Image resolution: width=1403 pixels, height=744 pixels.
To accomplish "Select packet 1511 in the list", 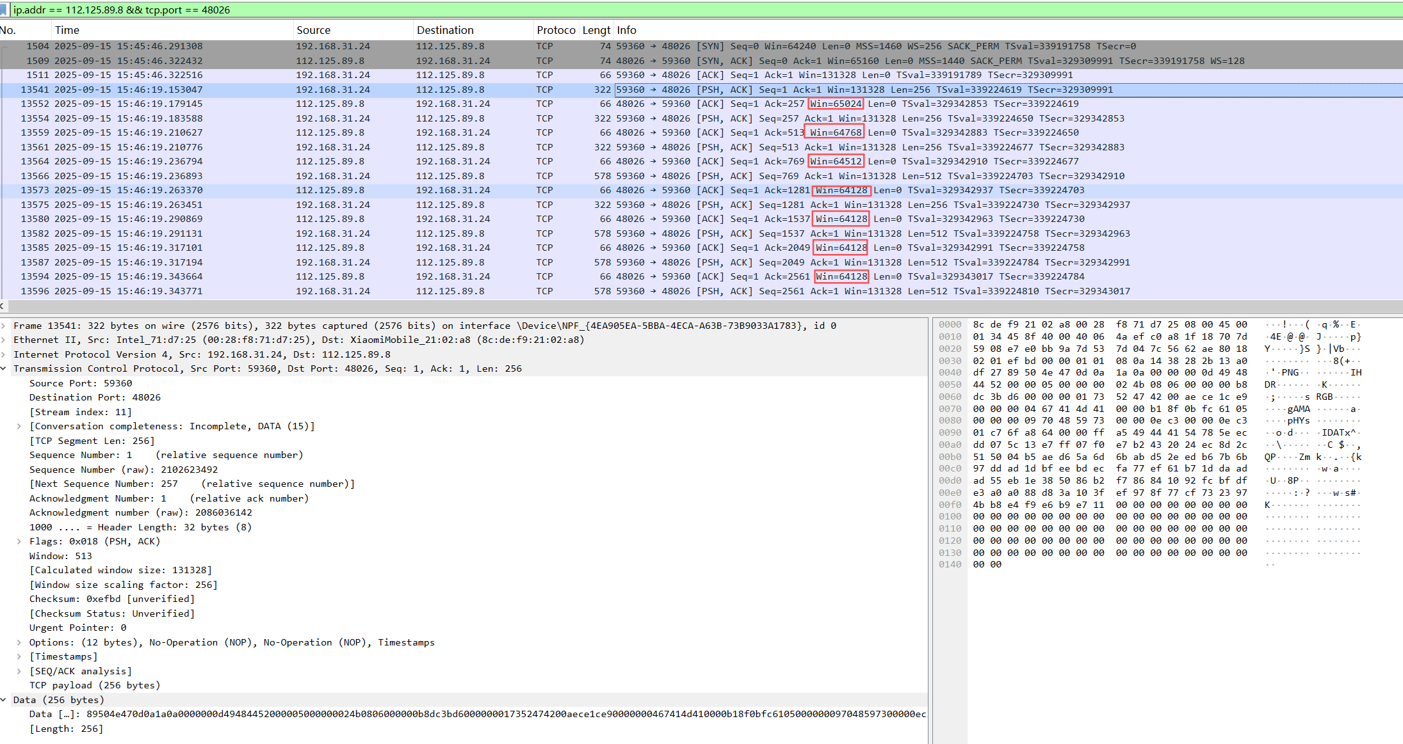I will click(701, 75).
